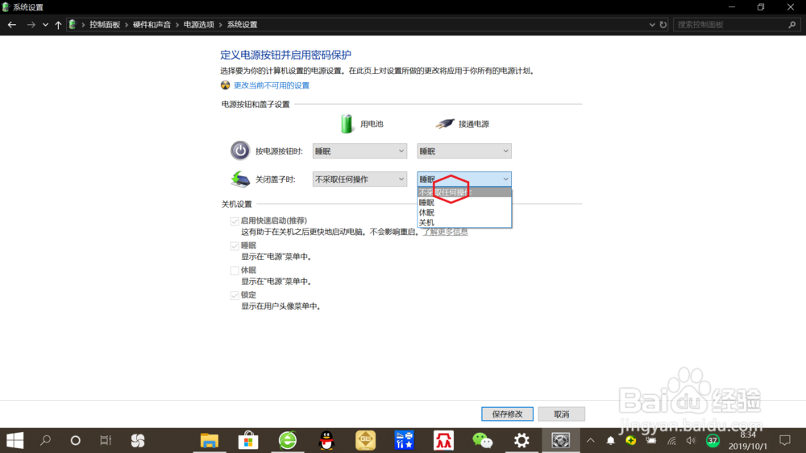Go up one level with up arrow
This screenshot has height=453, width=806.
58,25
